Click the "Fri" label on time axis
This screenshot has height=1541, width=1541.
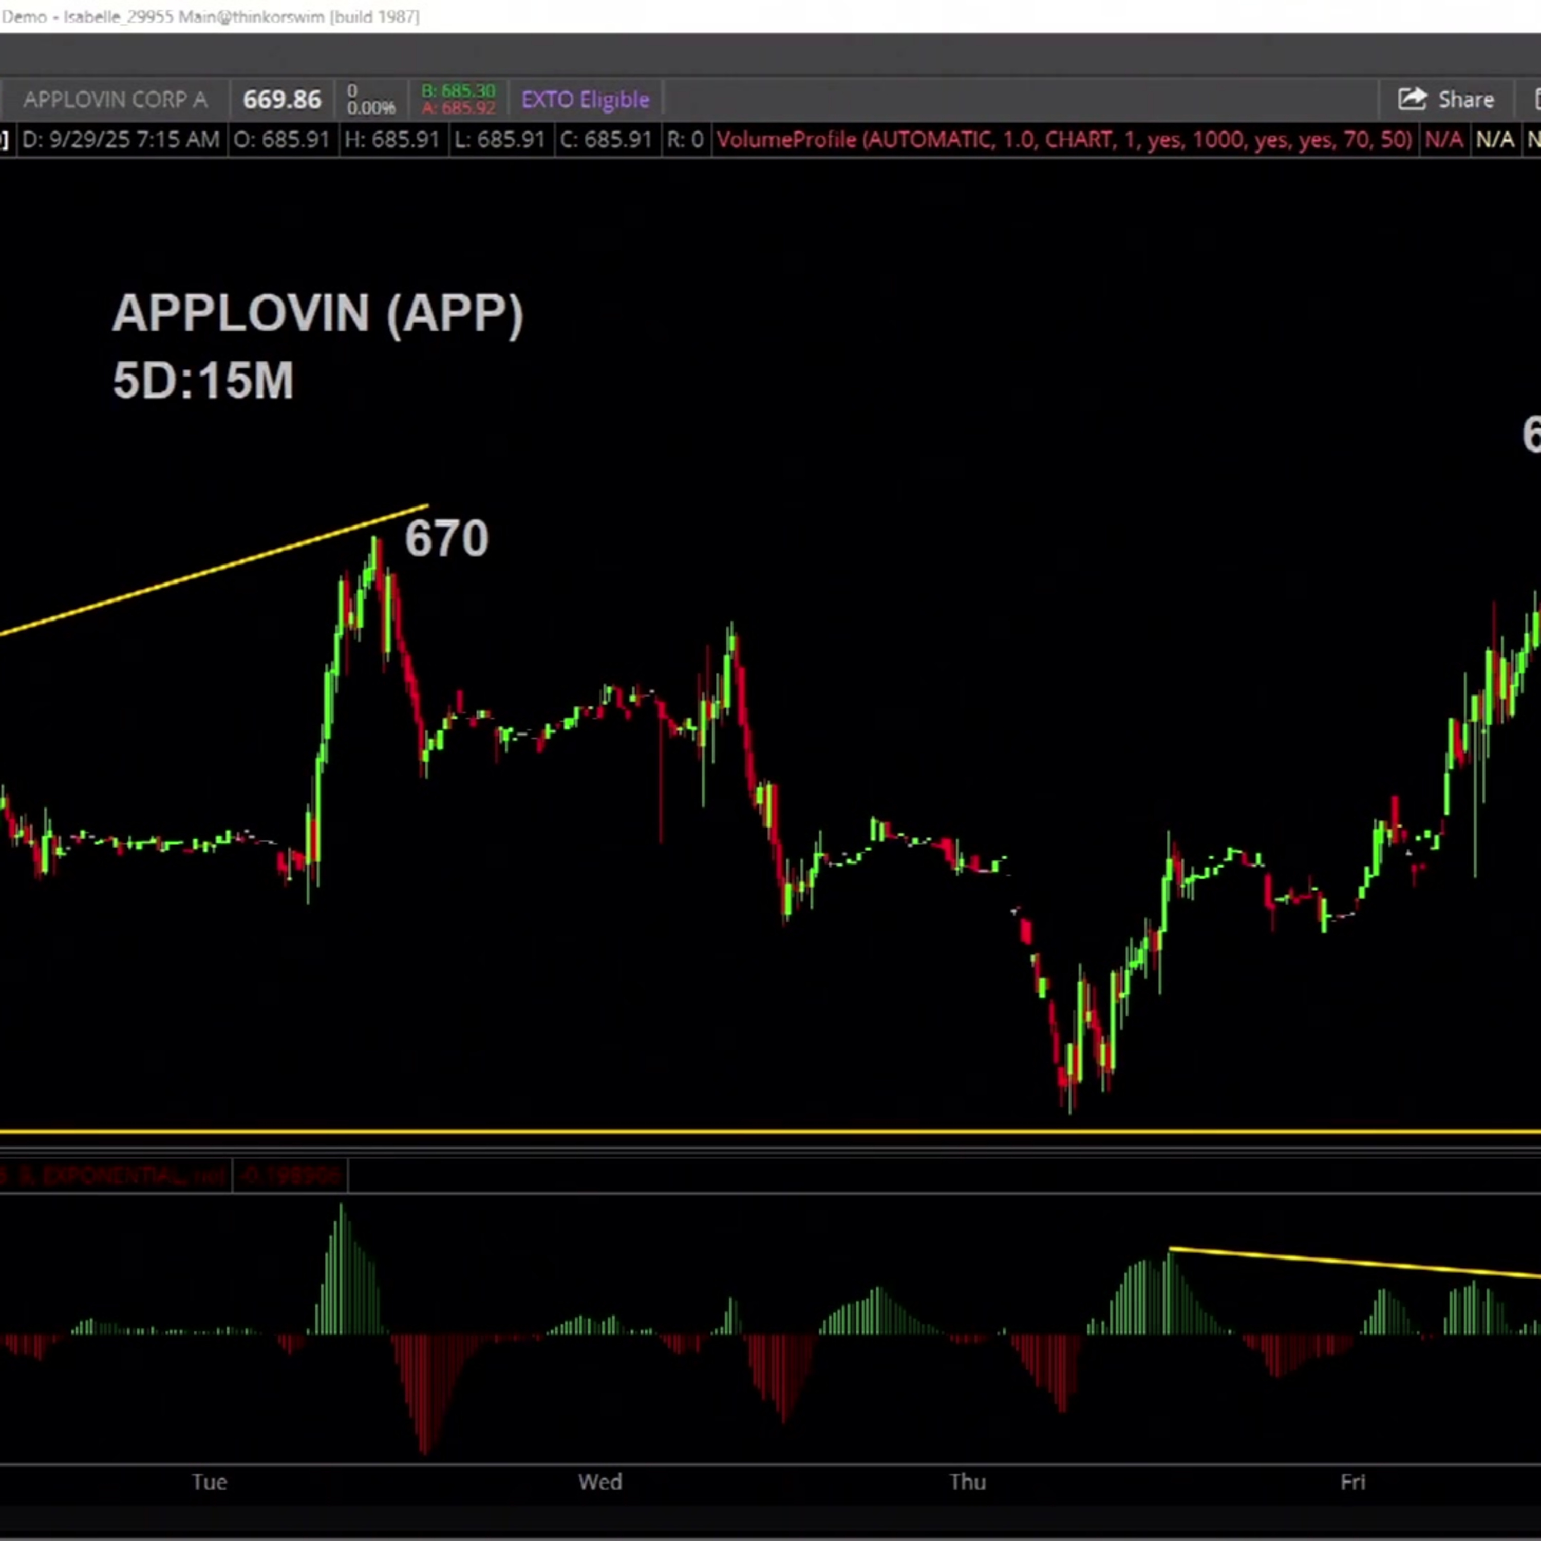(1353, 1482)
